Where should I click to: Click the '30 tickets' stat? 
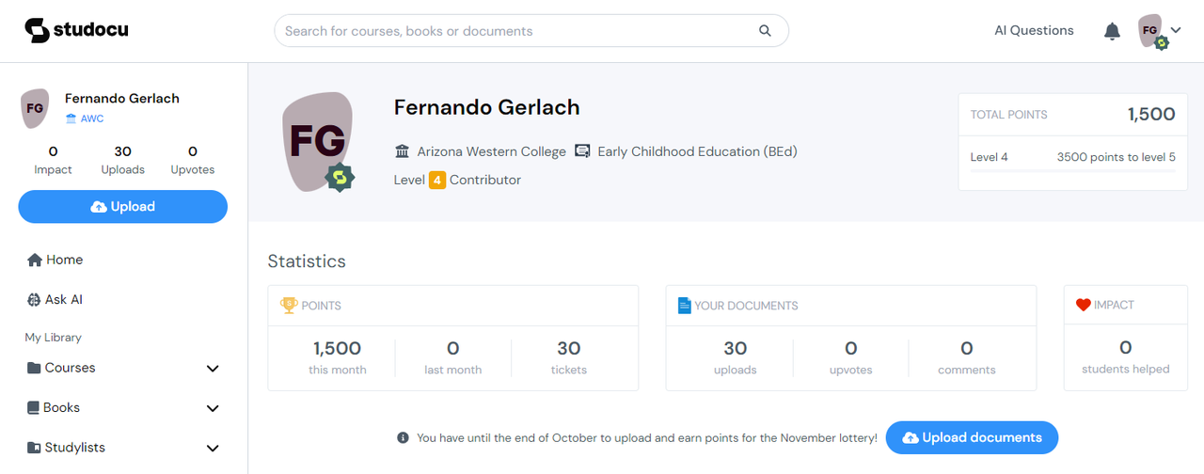click(569, 357)
